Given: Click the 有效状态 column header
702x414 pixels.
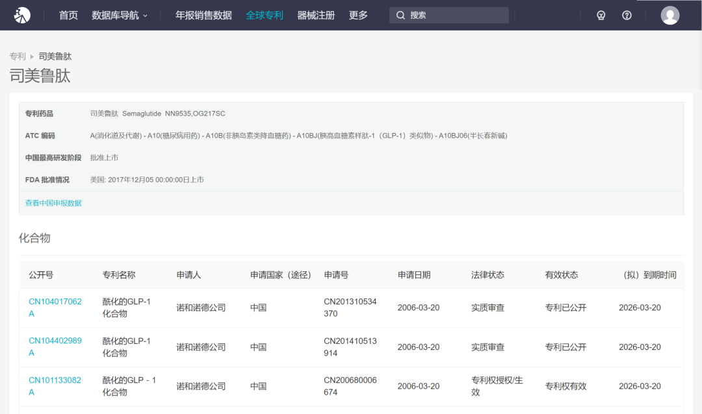Looking at the screenshot, I should coord(562,275).
